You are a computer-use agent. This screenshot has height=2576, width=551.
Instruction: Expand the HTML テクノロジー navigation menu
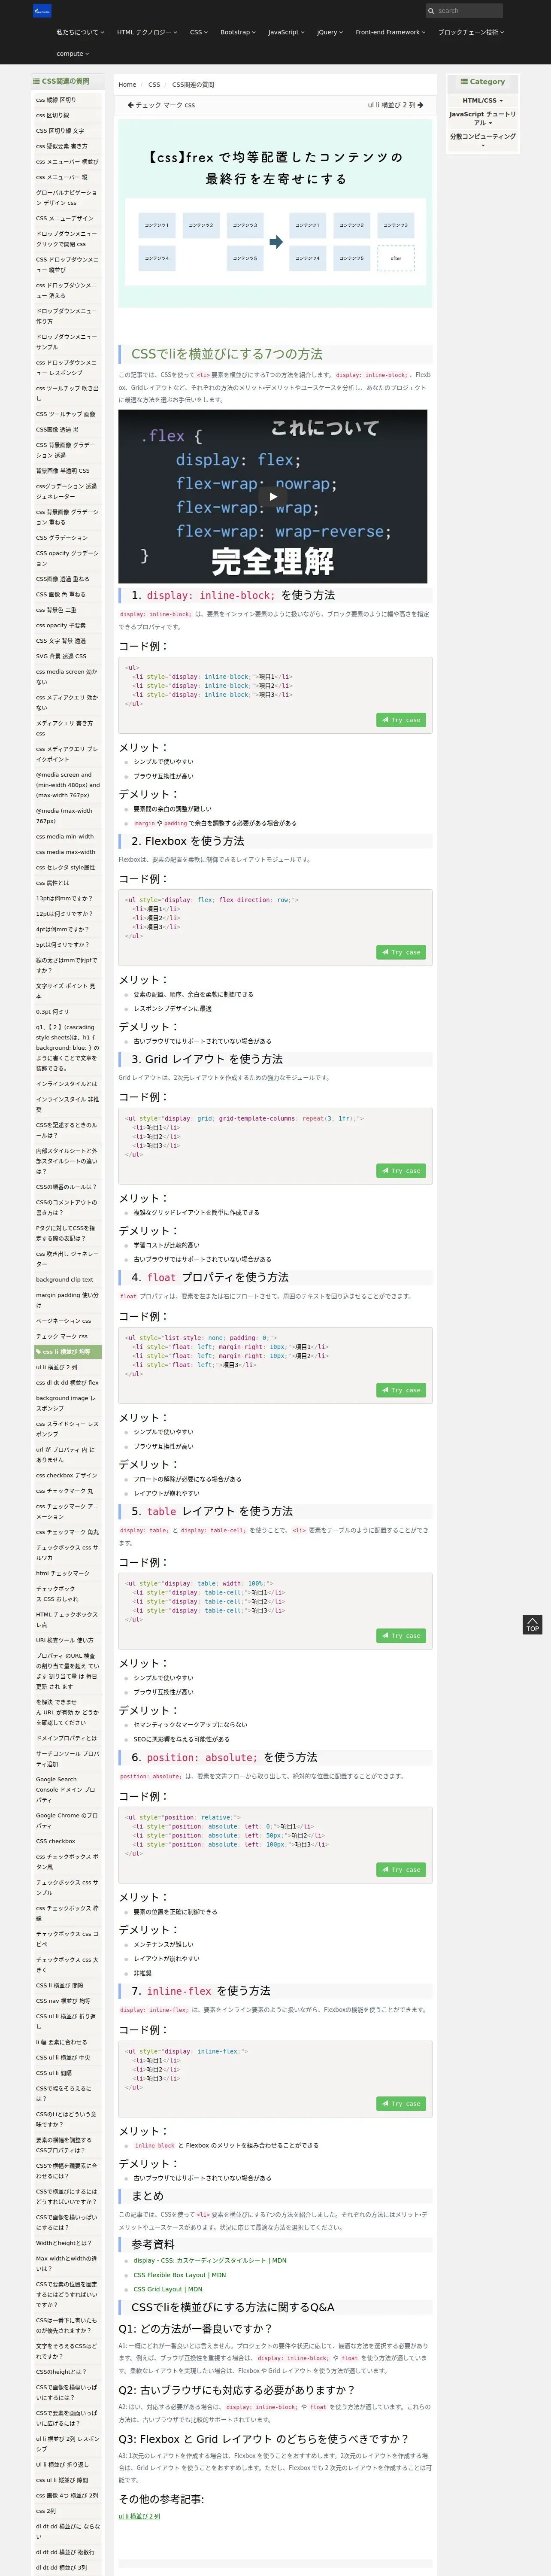click(147, 32)
